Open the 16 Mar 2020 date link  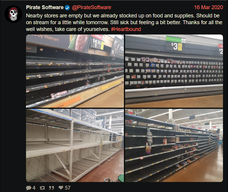(x=208, y=7)
